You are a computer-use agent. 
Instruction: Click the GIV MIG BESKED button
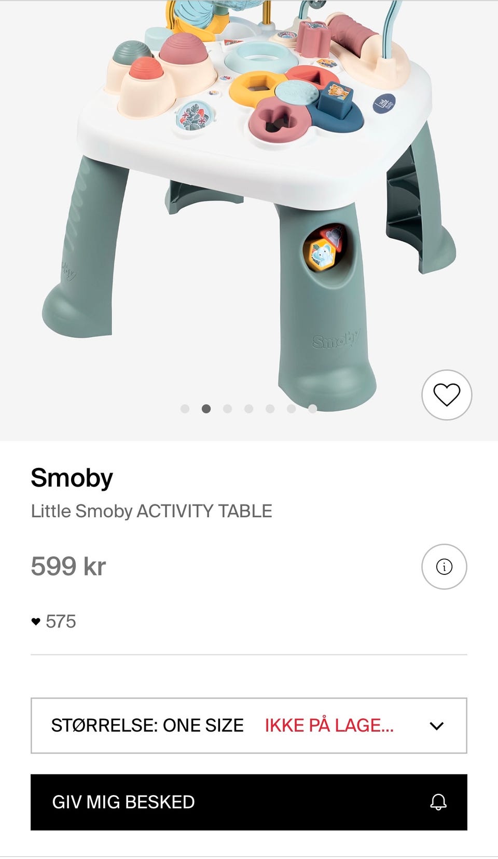coord(249,802)
